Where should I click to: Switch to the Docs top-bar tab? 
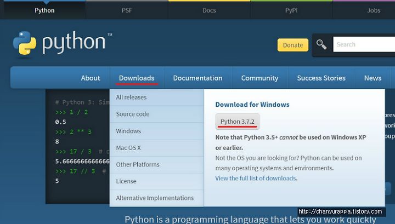point(209,10)
